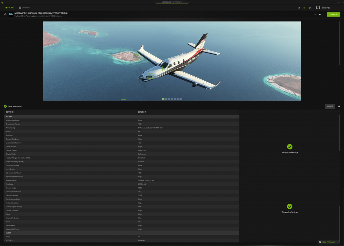Click NVIDIA DLSS Super Resolution value
Image resolution: width=344 pixels, height=246 pixels.
(150, 128)
